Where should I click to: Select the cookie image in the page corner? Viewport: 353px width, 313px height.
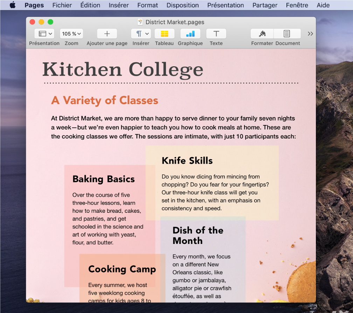coord(301,282)
